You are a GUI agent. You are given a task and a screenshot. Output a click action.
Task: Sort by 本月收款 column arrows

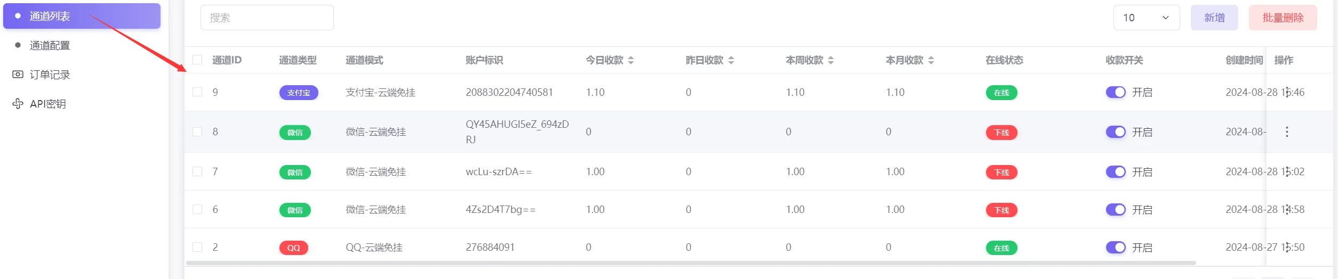point(931,60)
